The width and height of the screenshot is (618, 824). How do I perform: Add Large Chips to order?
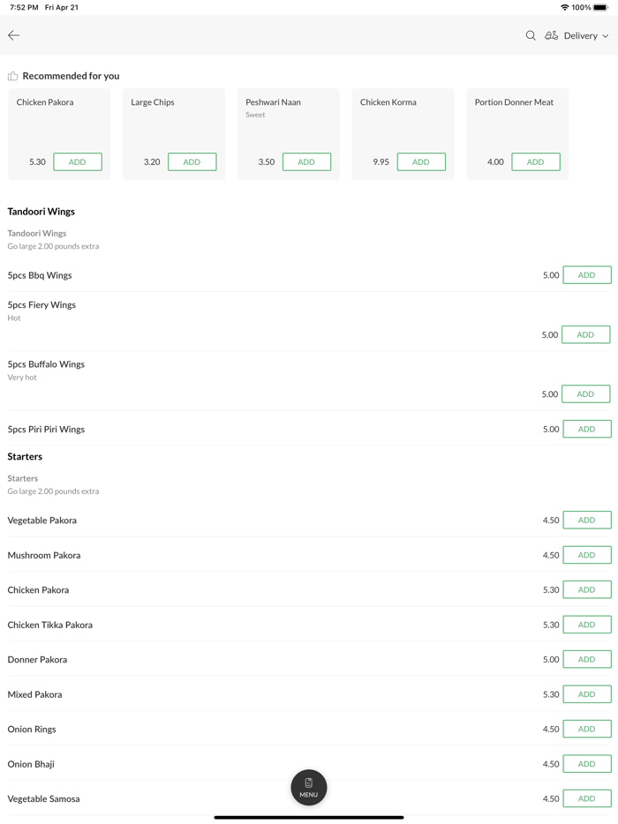(192, 161)
